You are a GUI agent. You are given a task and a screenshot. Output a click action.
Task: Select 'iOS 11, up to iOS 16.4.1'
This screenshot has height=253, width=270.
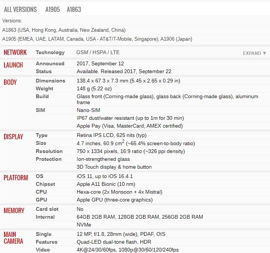click(x=105, y=176)
